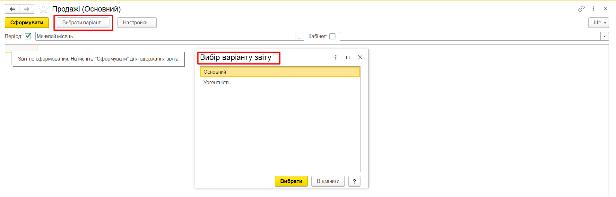Expand the Кабінет dropdown list
616x197 pixels.
coord(604,37)
